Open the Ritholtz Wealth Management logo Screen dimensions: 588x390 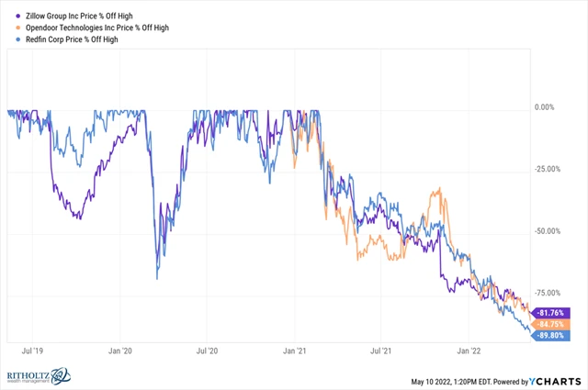(43, 377)
